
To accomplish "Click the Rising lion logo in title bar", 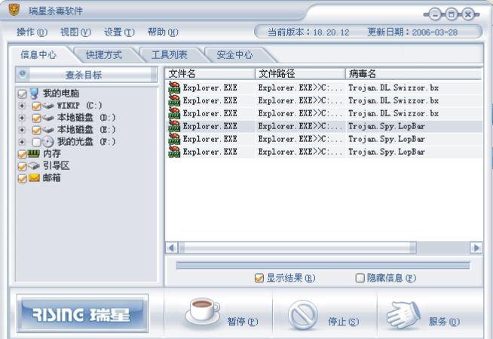I will (x=14, y=10).
